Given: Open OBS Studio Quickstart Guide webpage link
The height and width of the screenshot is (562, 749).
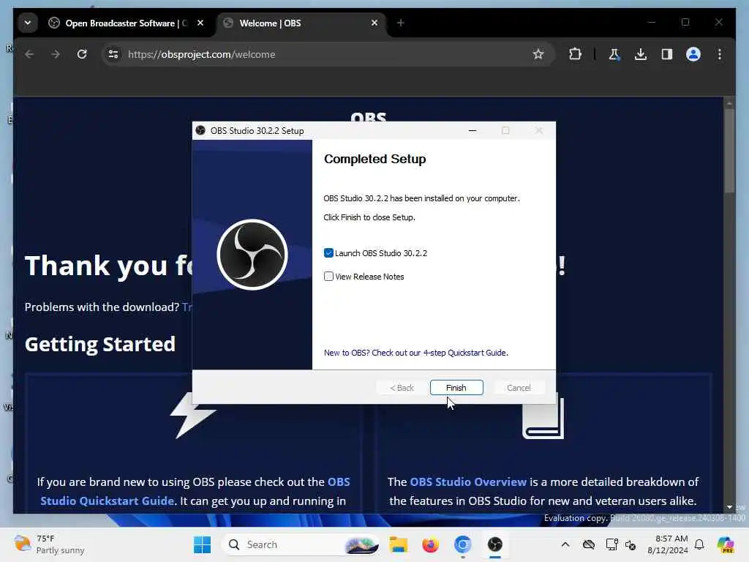Looking at the screenshot, I should click(195, 491).
